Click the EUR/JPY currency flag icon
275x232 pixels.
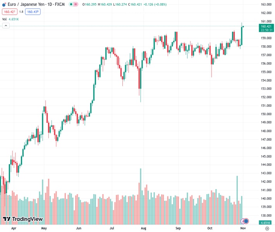3,4
